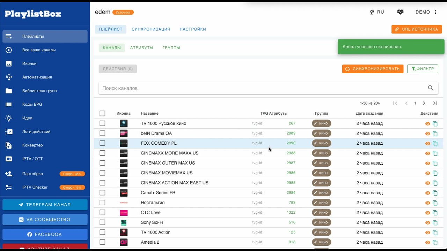Open Библиотека групп folder item

(45, 91)
